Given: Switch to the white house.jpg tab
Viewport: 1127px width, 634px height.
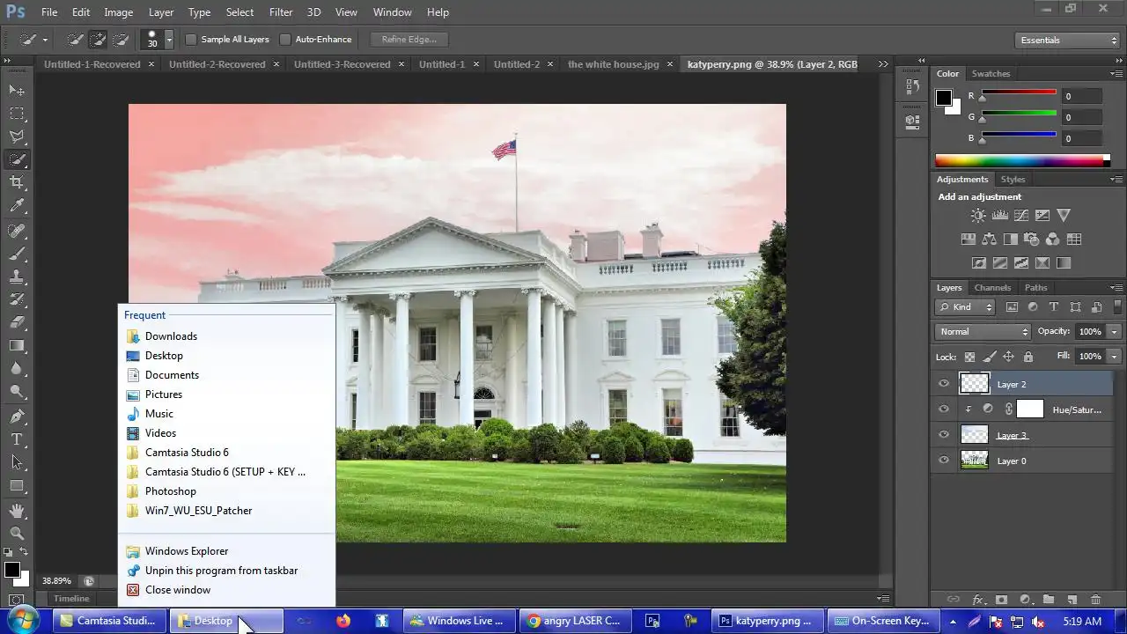Looking at the screenshot, I should 614,64.
